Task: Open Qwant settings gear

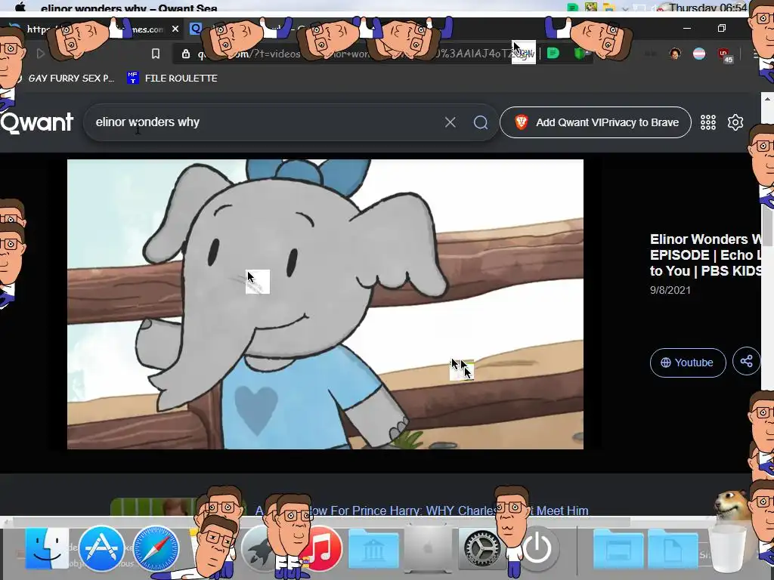Action: click(735, 122)
